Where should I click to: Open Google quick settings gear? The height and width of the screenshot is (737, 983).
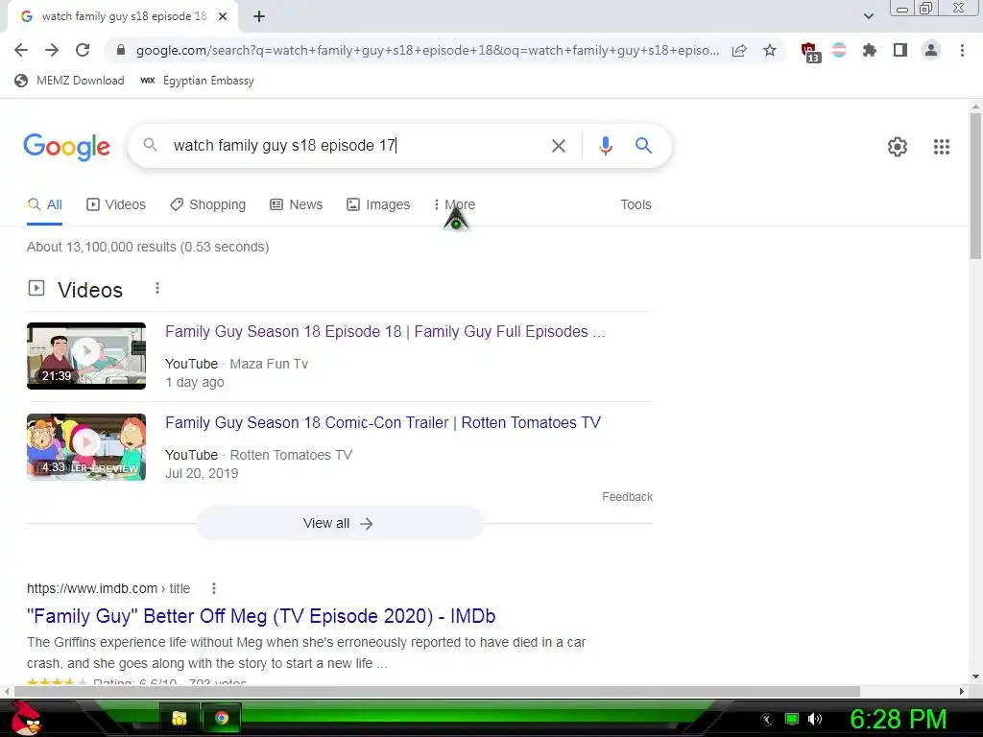[898, 147]
